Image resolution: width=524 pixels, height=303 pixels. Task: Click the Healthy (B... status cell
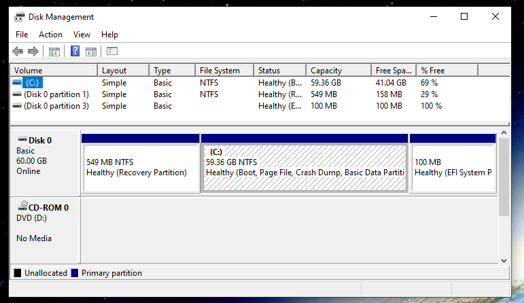click(x=280, y=82)
